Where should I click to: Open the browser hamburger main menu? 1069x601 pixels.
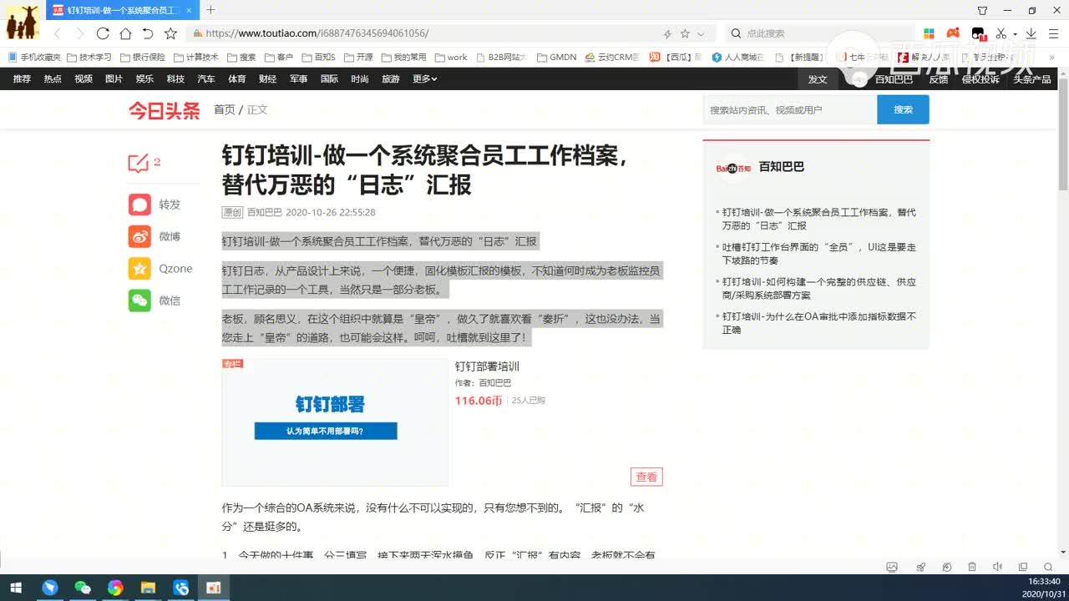click(1052, 33)
